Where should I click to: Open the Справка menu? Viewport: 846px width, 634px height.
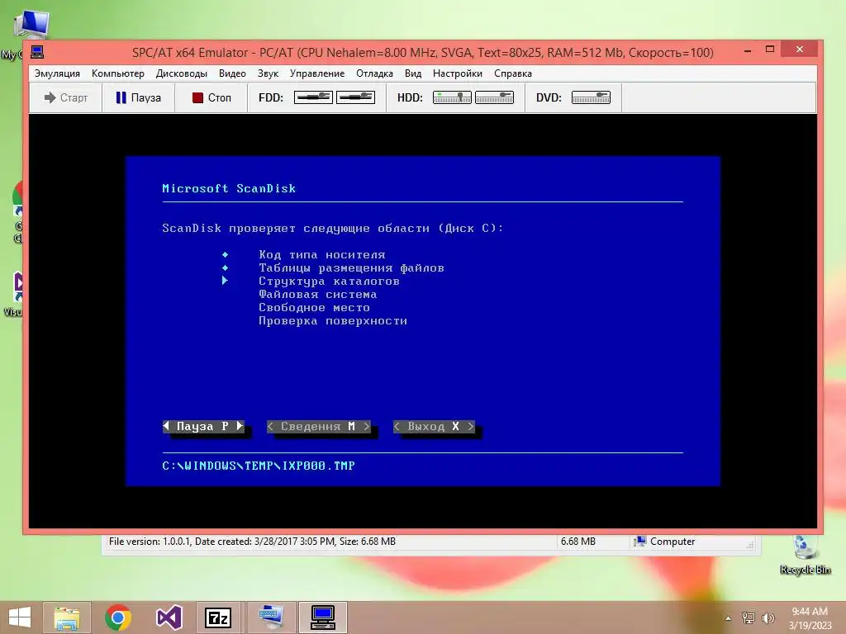(512, 73)
